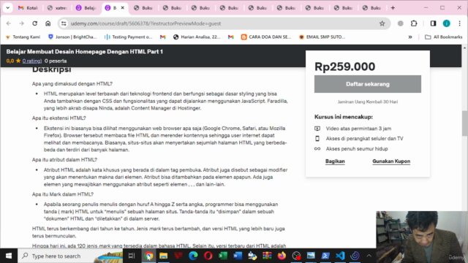Image resolution: width=468 pixels, height=263 pixels.
Task: Open the Harian Analisa bookmark
Action: (x=197, y=37)
